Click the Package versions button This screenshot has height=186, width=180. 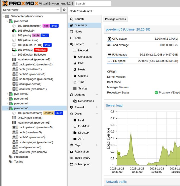click(115, 19)
